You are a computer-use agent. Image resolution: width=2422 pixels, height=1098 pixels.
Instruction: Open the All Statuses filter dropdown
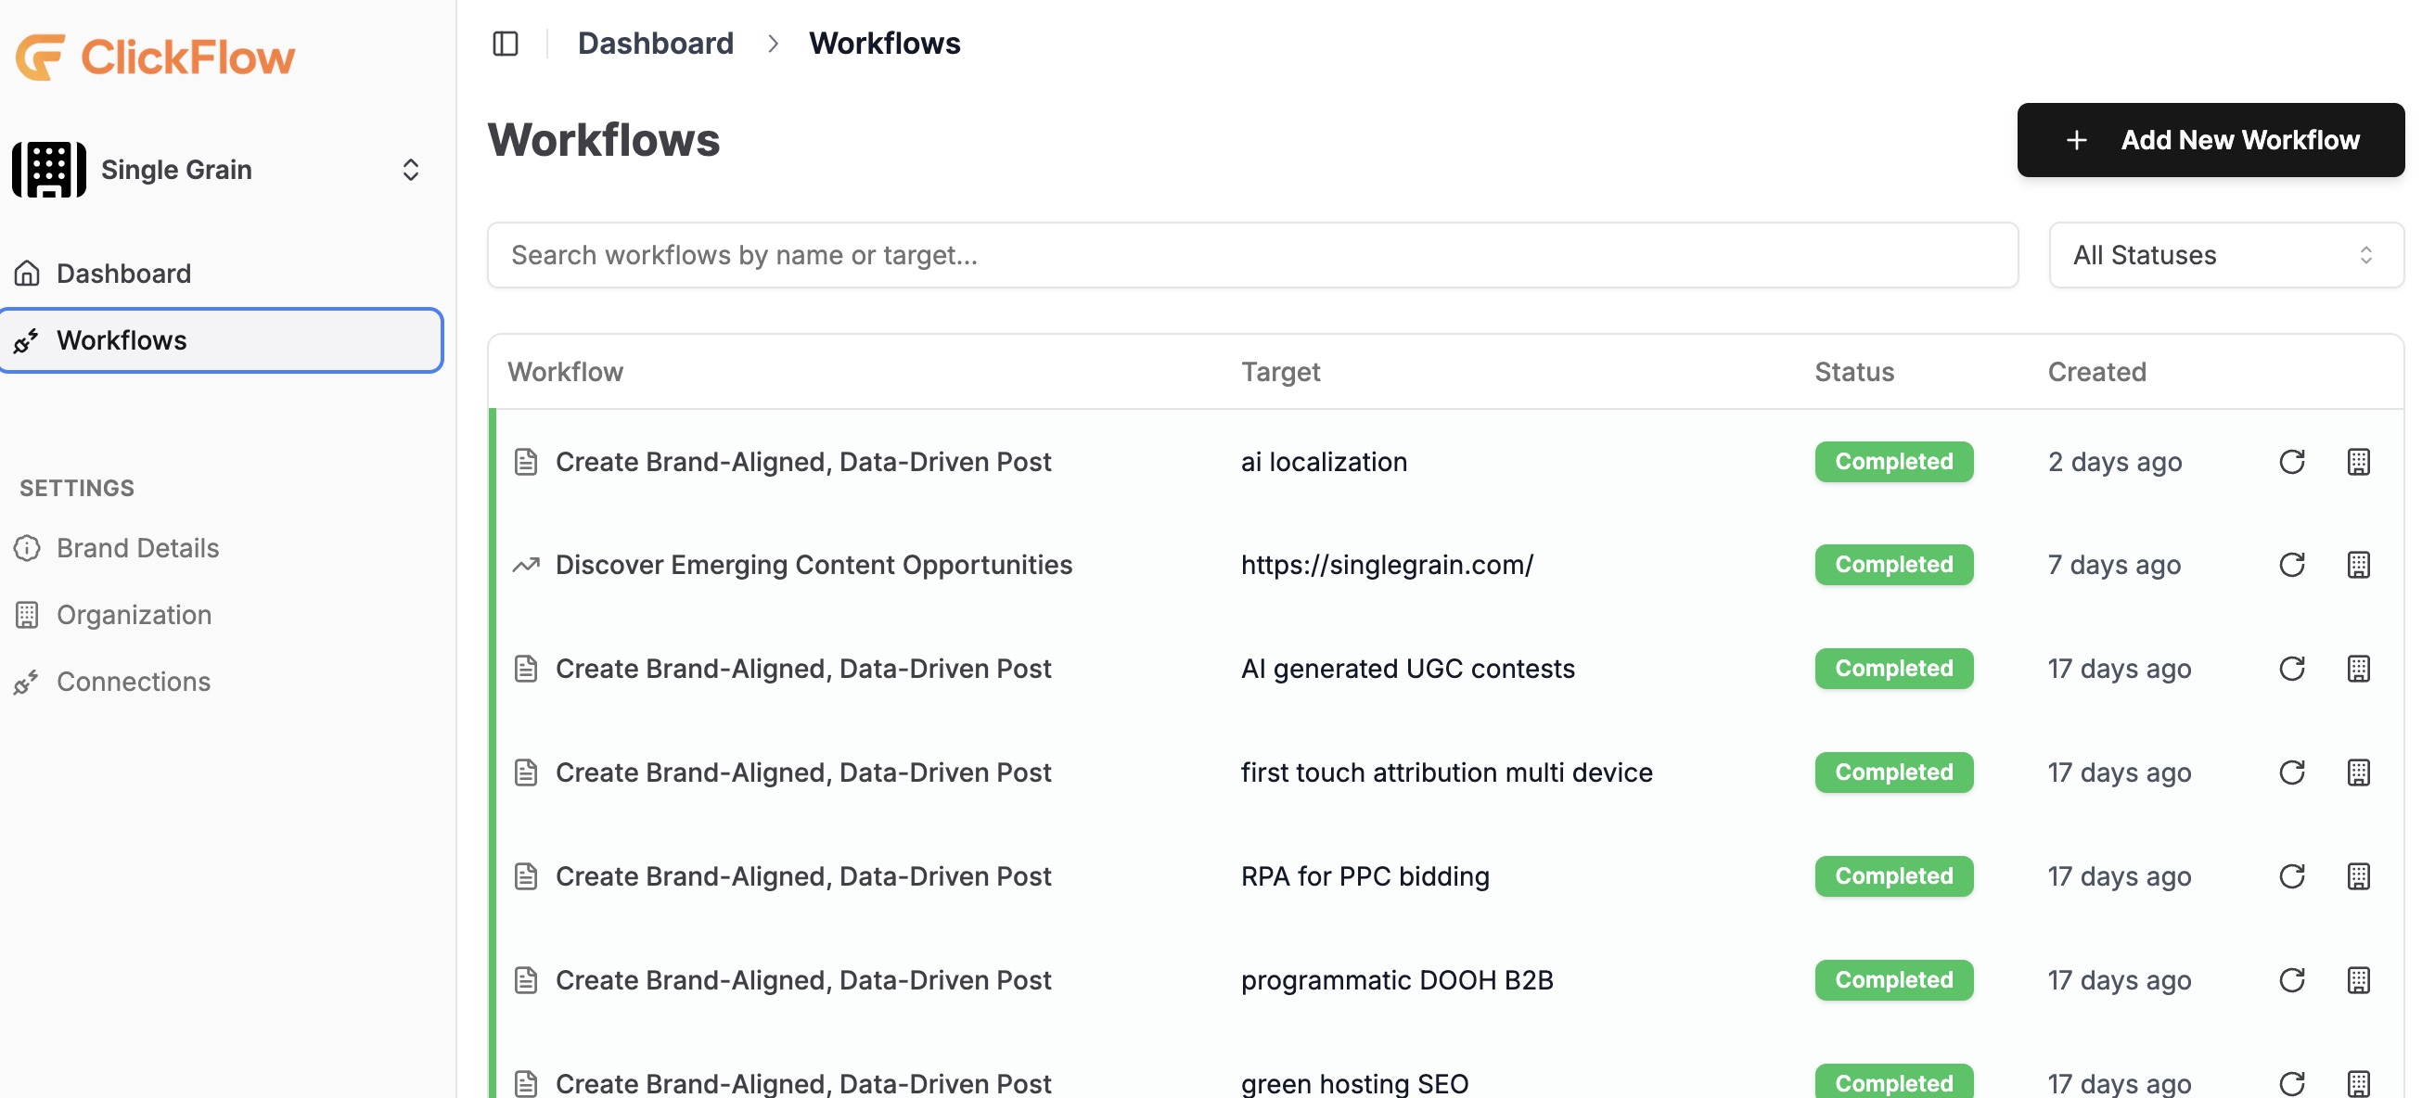point(2224,255)
